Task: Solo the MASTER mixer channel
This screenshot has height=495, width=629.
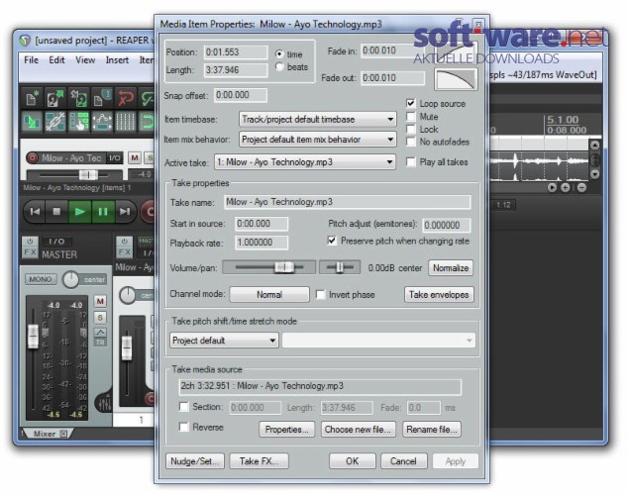Action: [100, 318]
